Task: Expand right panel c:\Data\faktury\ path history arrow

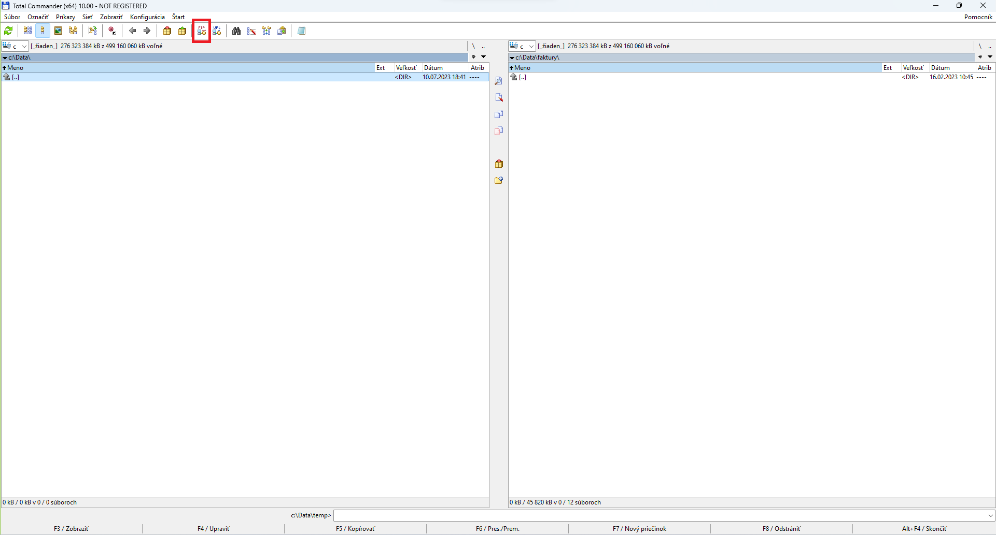Action: click(x=512, y=57)
